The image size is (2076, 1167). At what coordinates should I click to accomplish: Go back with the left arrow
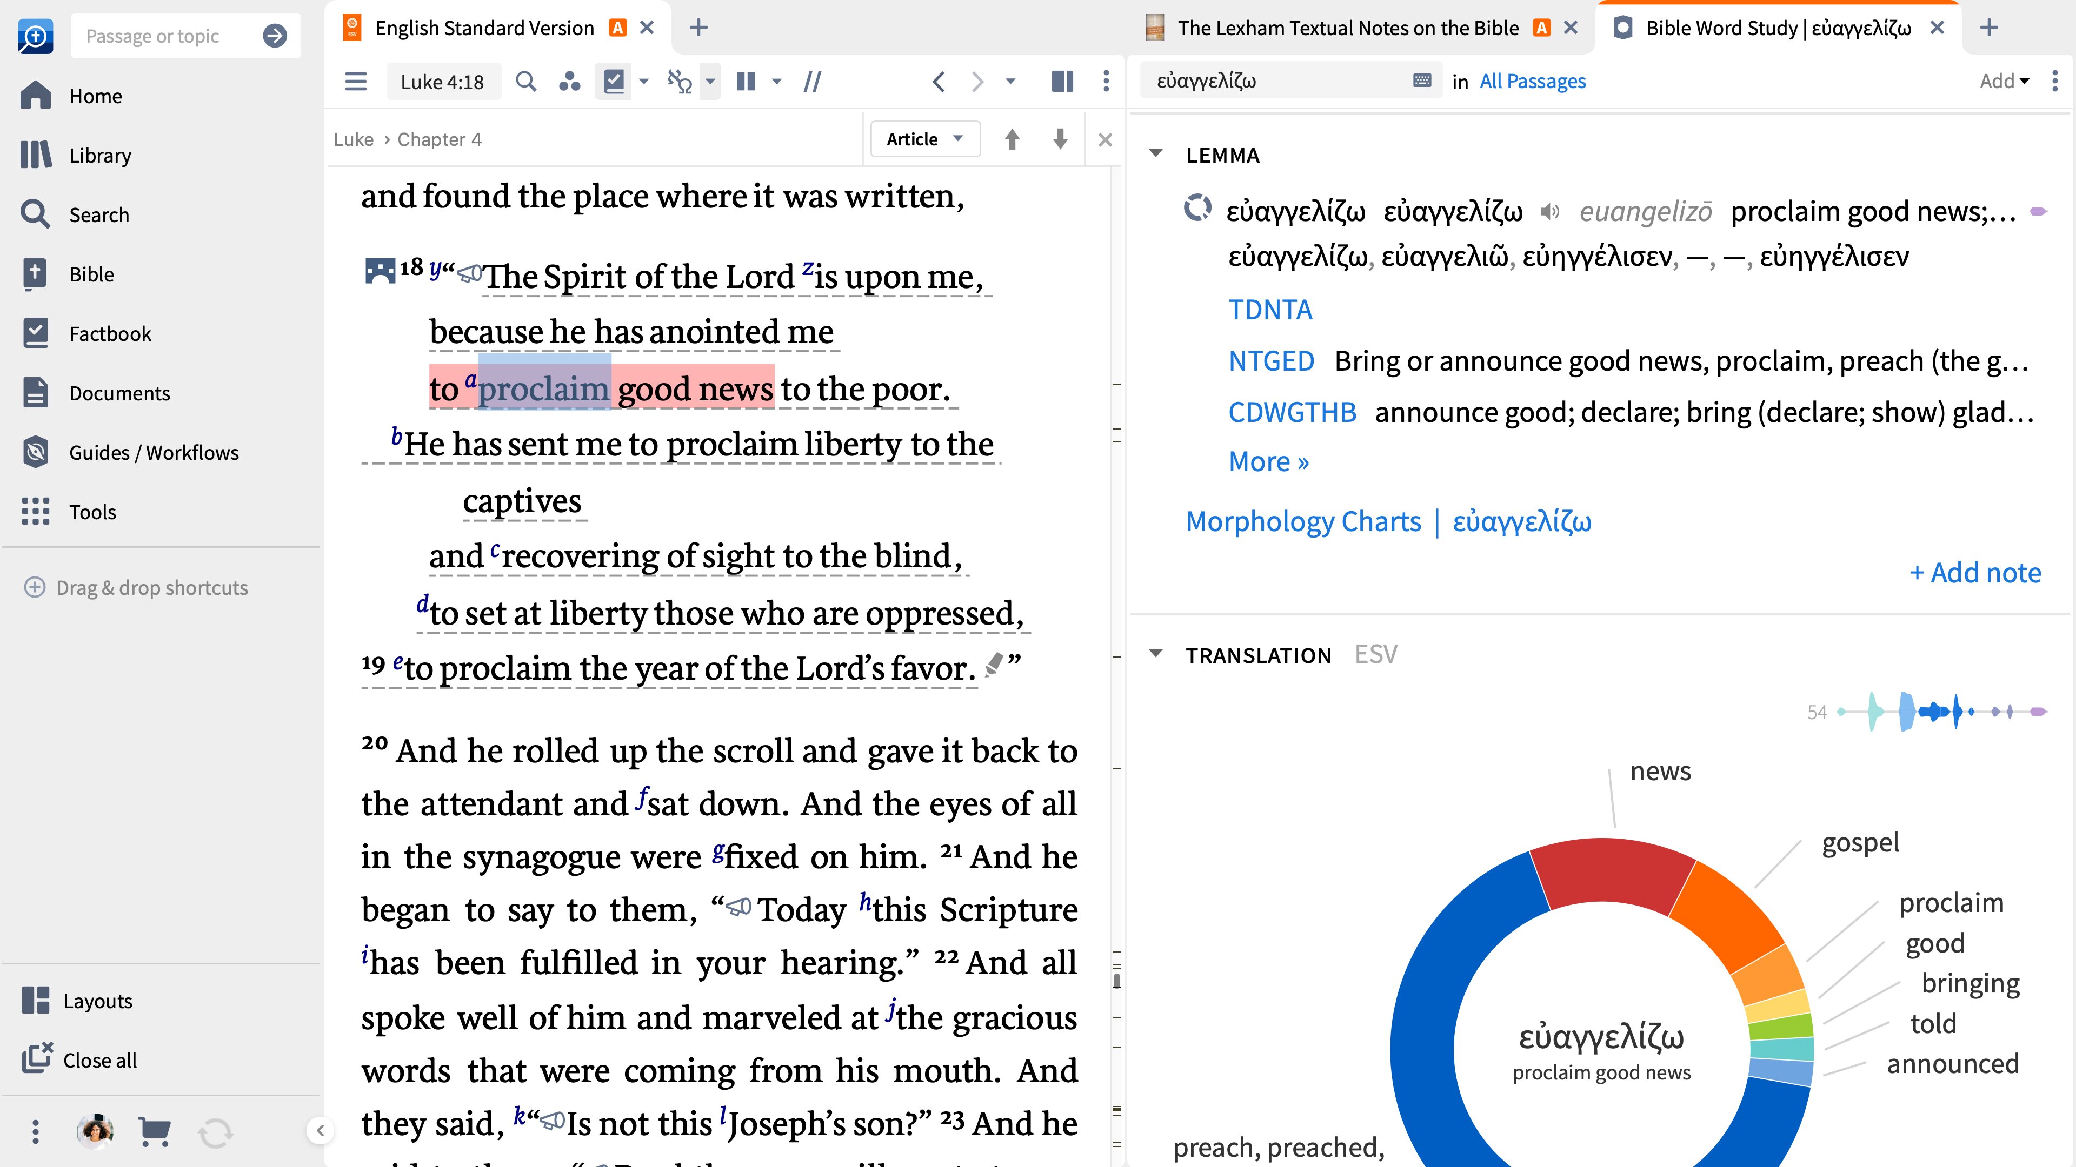(938, 82)
